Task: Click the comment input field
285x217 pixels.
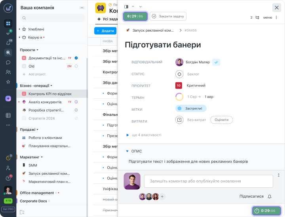Action: [208, 181]
